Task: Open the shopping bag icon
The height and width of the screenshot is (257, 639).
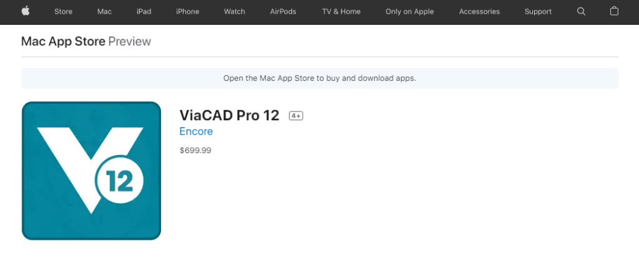Action: point(614,11)
